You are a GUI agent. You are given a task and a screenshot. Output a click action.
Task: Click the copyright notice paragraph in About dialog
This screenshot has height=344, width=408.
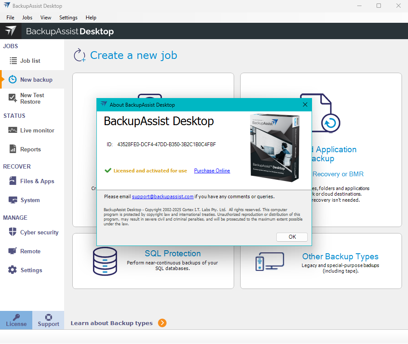click(x=203, y=217)
